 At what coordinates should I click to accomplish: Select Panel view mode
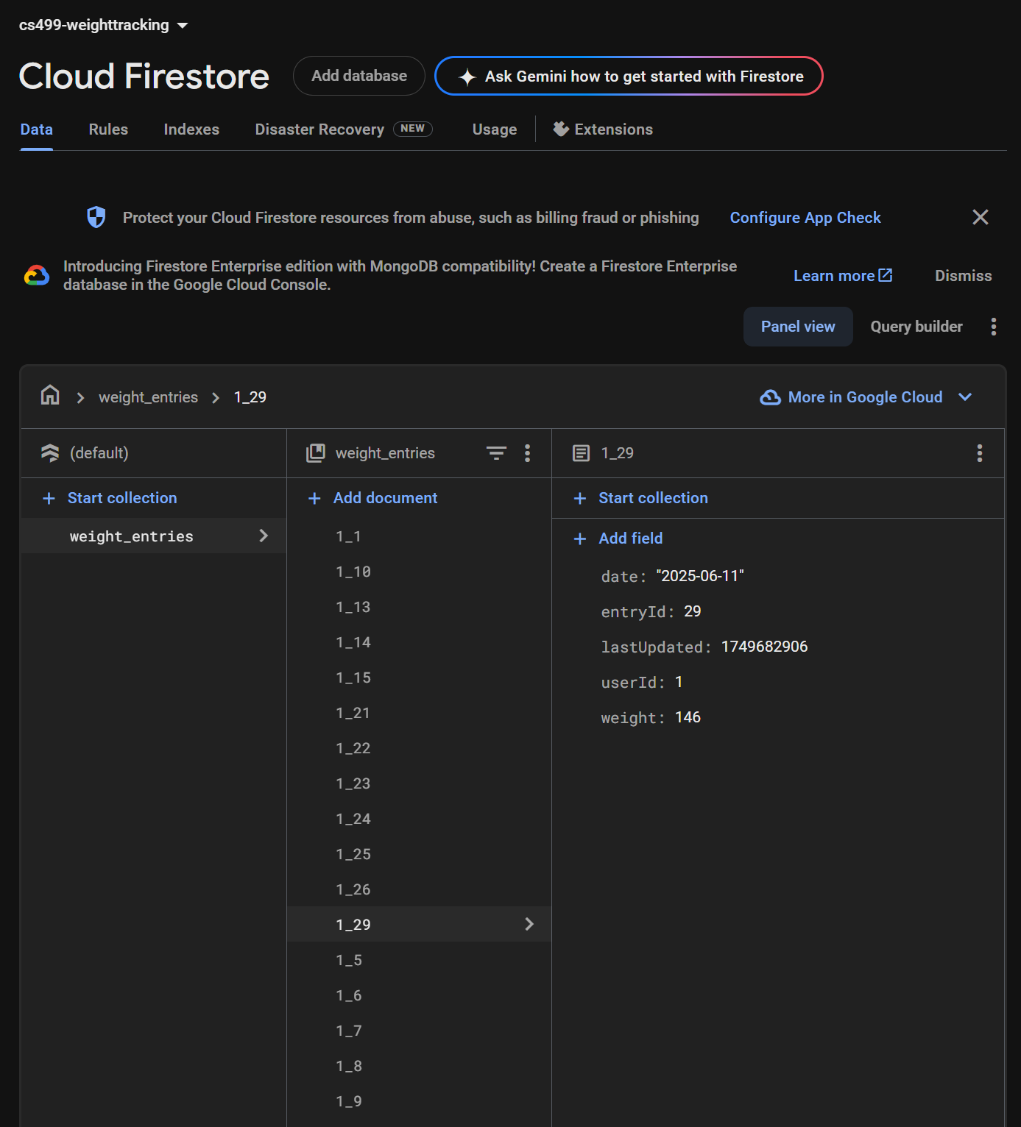(x=798, y=327)
